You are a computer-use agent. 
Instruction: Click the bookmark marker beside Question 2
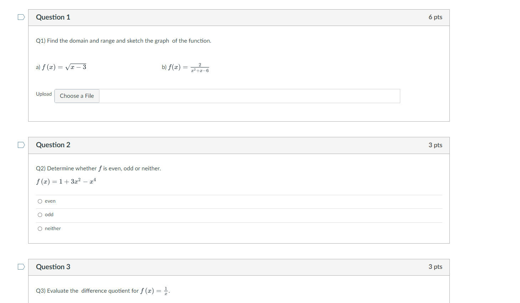click(x=21, y=144)
